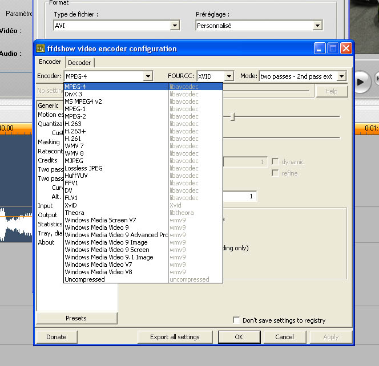Open the Generic settings page
The image size is (379, 366).
pyautogui.click(x=49, y=105)
